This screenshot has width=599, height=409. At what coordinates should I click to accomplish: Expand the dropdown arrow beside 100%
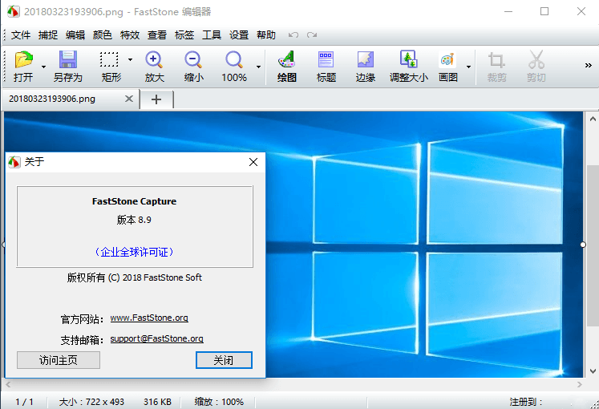259,67
